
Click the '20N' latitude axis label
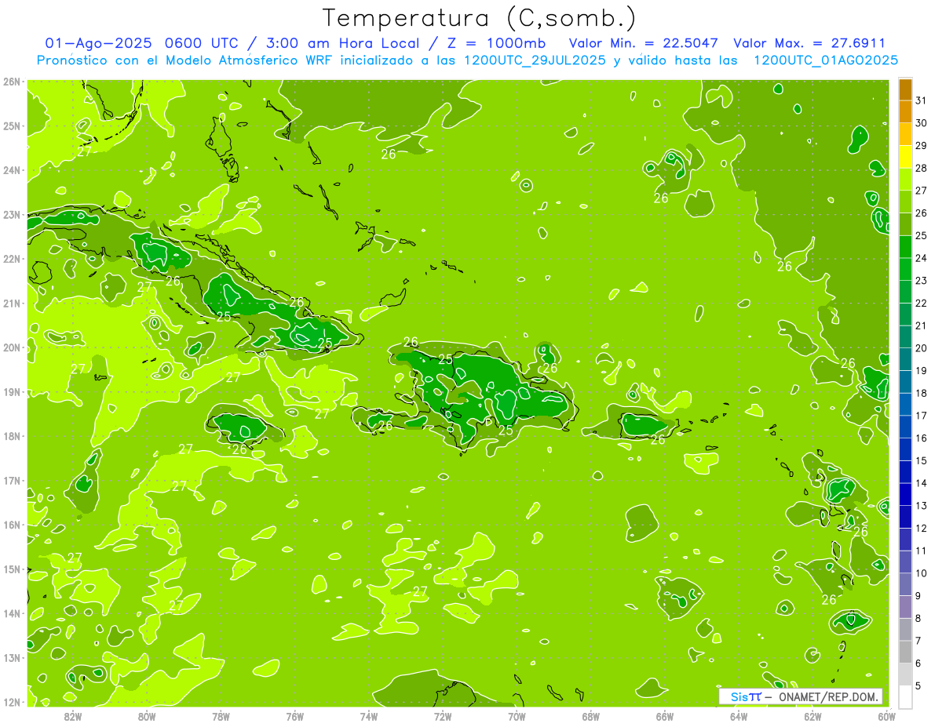point(12,347)
